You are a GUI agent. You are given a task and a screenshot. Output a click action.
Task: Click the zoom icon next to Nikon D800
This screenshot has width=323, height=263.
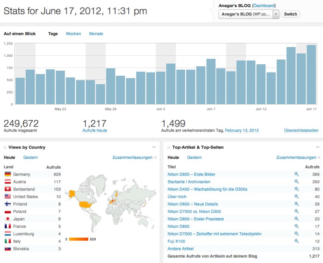pos(296,226)
